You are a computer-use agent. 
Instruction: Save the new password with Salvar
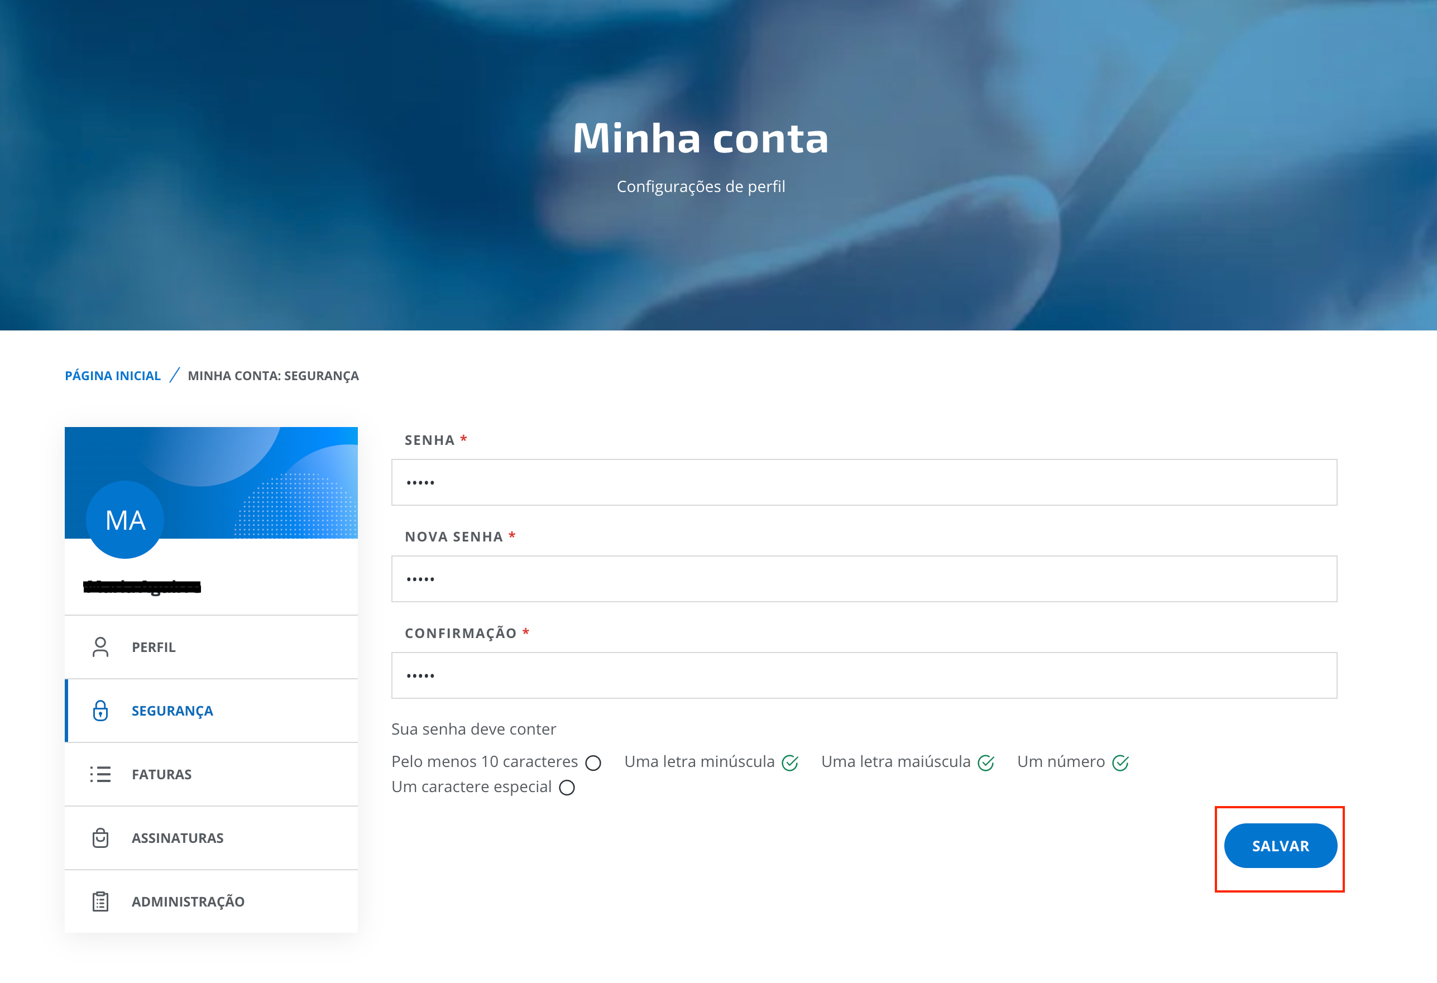(x=1281, y=846)
